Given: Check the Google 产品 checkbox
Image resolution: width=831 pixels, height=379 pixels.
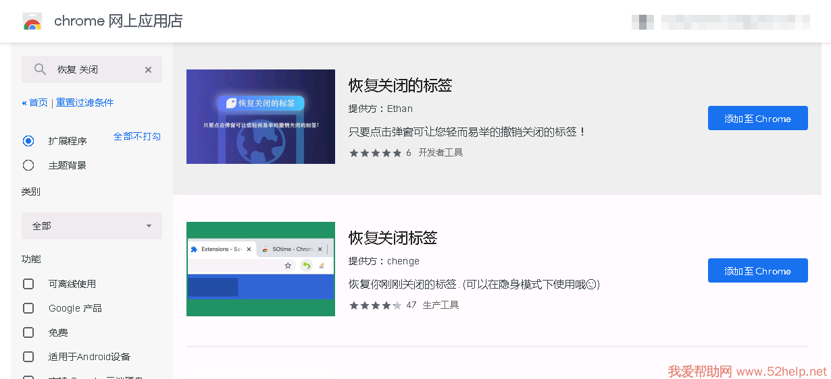Looking at the screenshot, I should click(28, 308).
